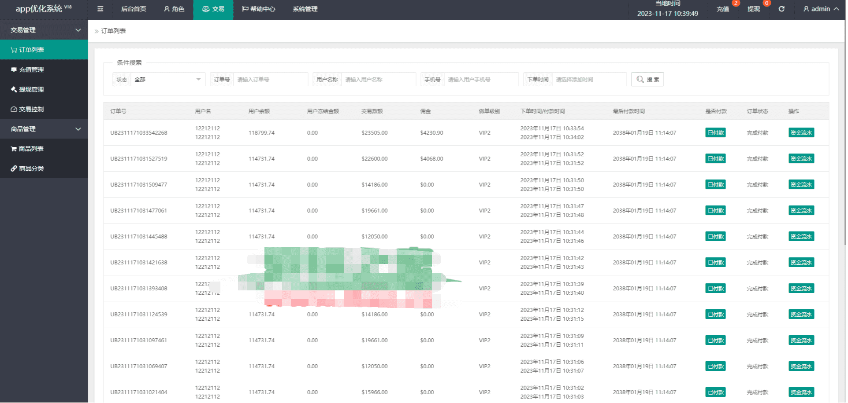Open the 状态 filter dropdown
Viewport: 848px width, 403px height.
[x=167, y=80]
